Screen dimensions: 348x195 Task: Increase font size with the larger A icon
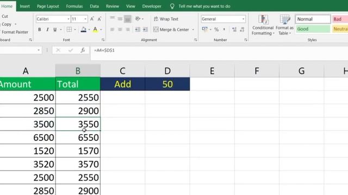[x=92, y=19]
